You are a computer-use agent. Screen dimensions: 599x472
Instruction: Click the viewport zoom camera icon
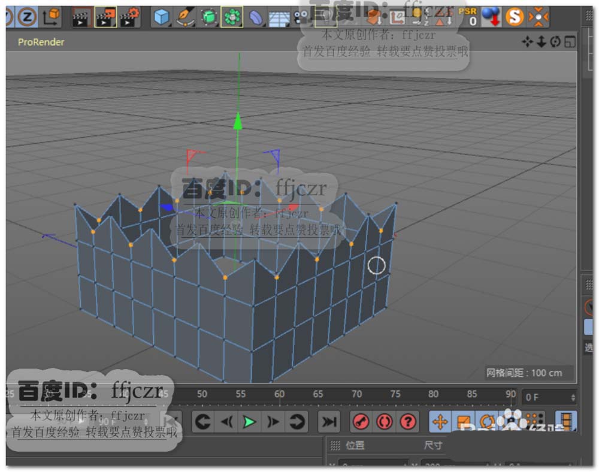[541, 41]
